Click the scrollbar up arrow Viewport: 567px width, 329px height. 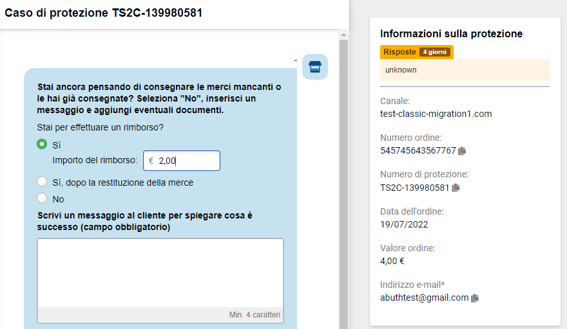(343, 35)
